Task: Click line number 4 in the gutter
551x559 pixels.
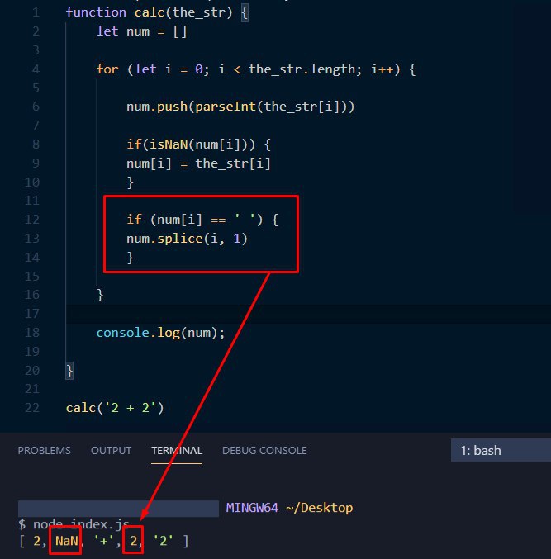Action: pyautogui.click(x=36, y=69)
